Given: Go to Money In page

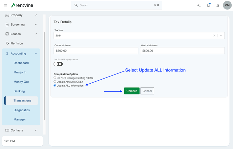Looking at the screenshot, I should 20,72.
